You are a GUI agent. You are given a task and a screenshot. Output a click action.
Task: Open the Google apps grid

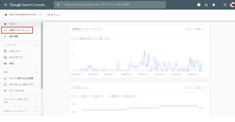coord(225,5)
